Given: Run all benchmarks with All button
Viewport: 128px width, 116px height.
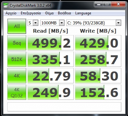Looking at the screenshot, I should pos(17,26).
